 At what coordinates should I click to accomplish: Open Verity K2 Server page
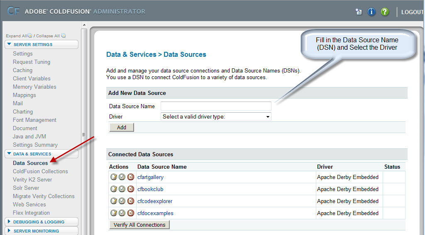tap(32, 179)
